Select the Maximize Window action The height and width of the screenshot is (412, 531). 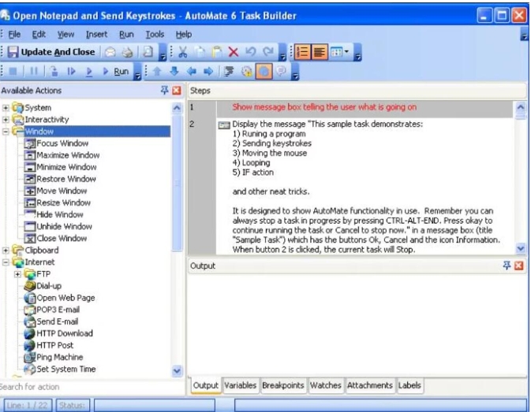coord(62,155)
